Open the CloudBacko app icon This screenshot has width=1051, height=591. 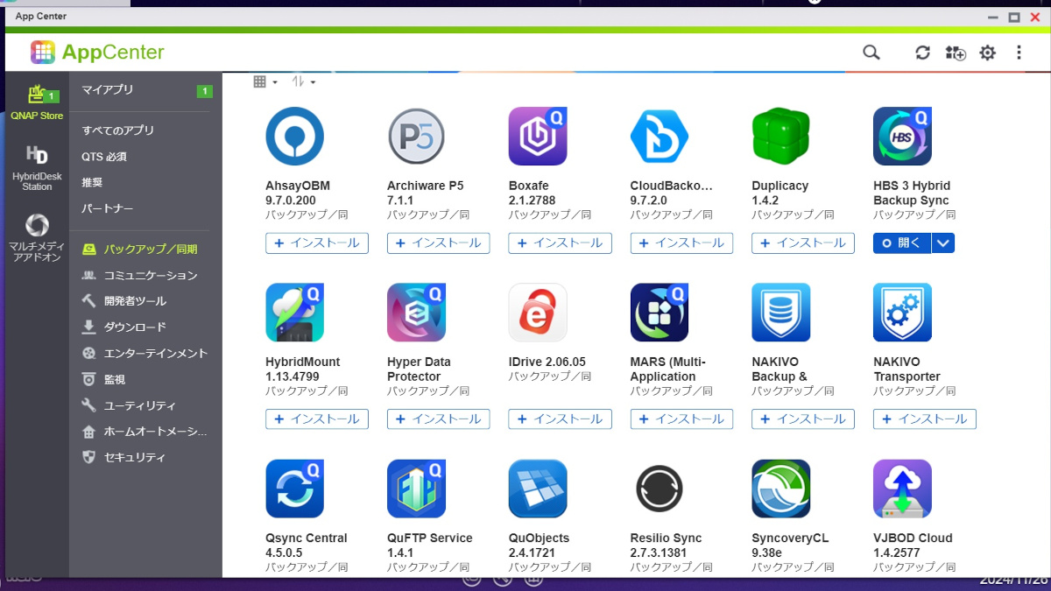(x=660, y=137)
